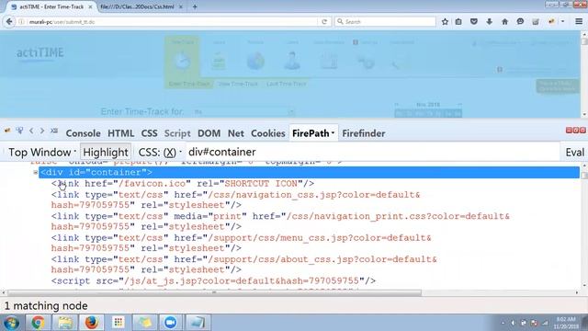Click the browser address bar
This screenshot has height=331, width=588.
(169, 22)
